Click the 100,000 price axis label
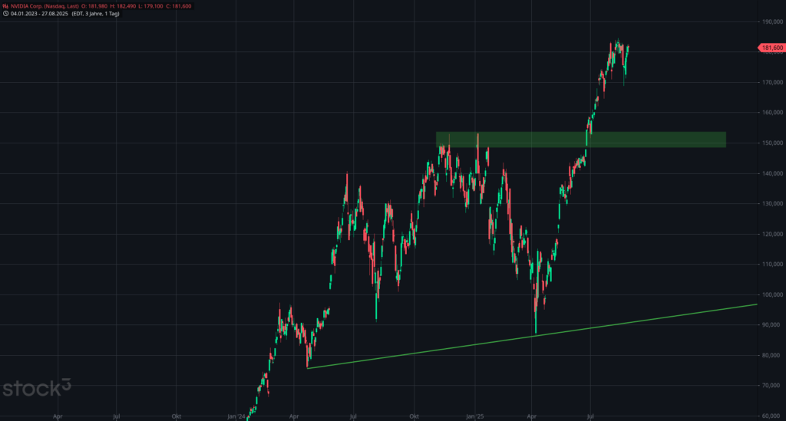The width and height of the screenshot is (786, 421). (x=772, y=294)
